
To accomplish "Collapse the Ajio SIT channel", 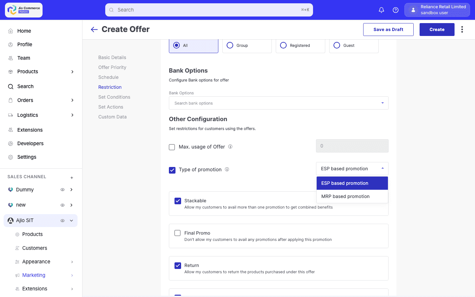I will click(x=71, y=220).
